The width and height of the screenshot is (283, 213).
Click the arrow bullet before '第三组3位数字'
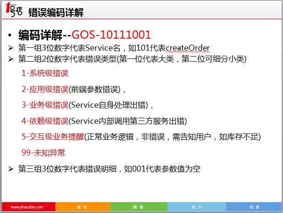click(11, 169)
